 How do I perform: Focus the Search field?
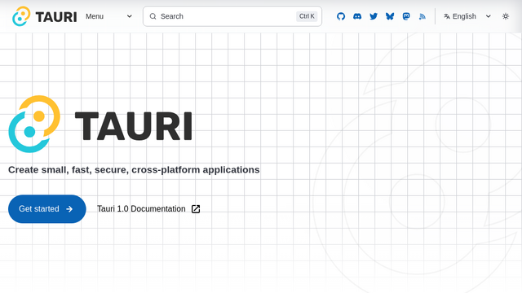[232, 16]
